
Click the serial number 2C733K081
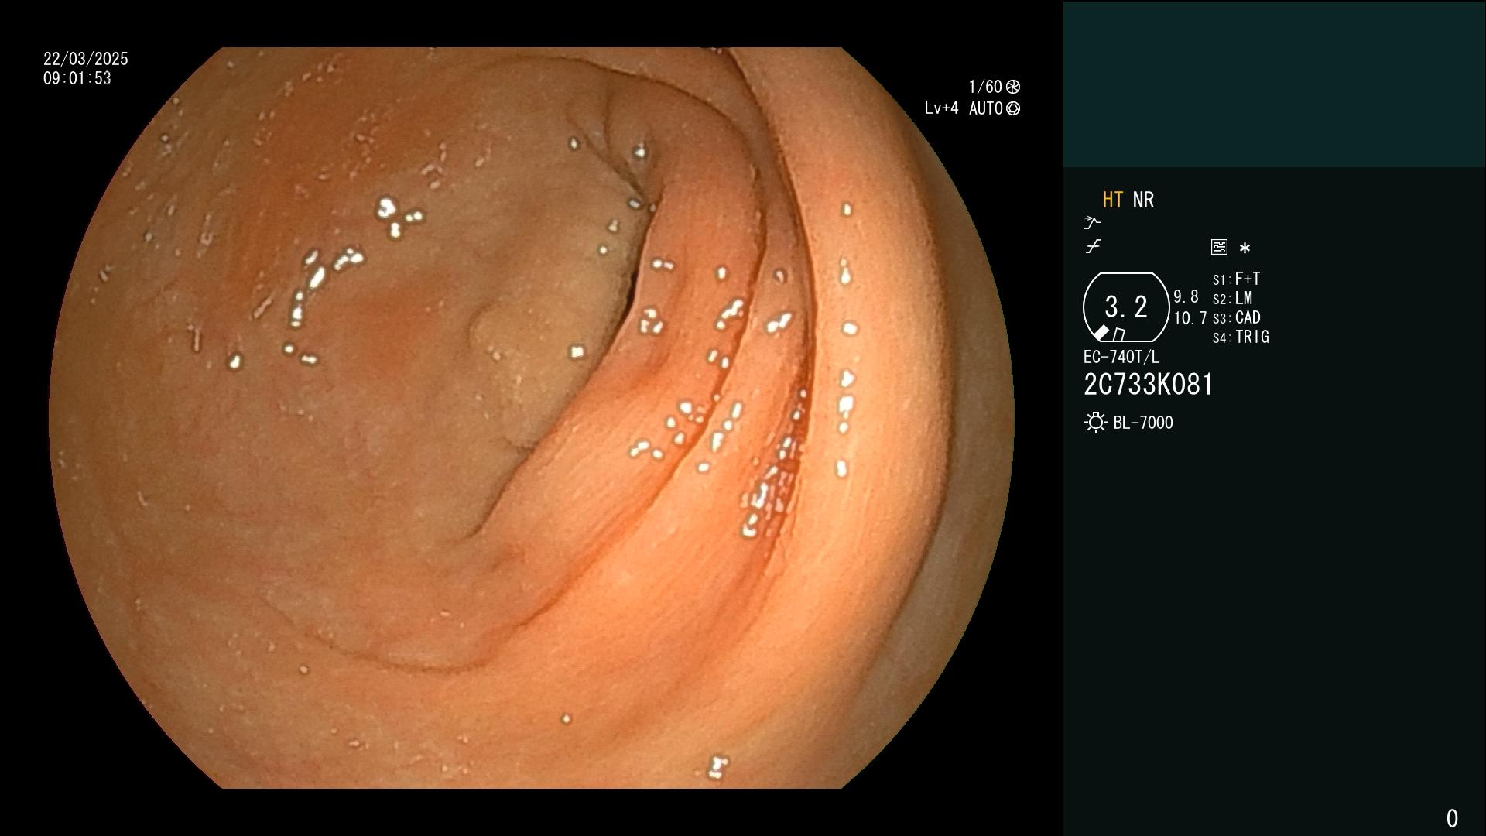tap(1149, 385)
